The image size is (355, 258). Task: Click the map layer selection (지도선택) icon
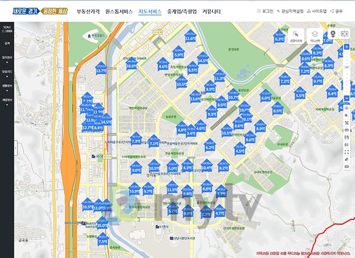pyautogui.click(x=315, y=36)
